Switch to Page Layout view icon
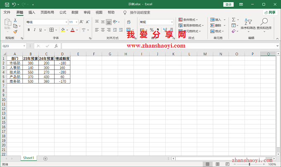 click(217, 164)
